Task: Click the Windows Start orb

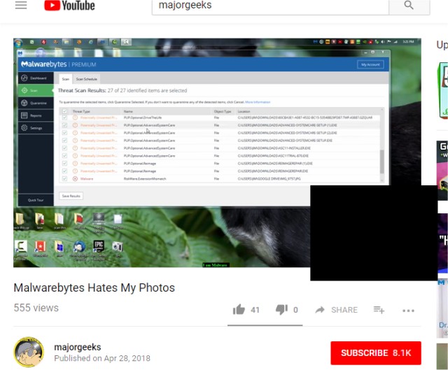Action: (x=18, y=43)
